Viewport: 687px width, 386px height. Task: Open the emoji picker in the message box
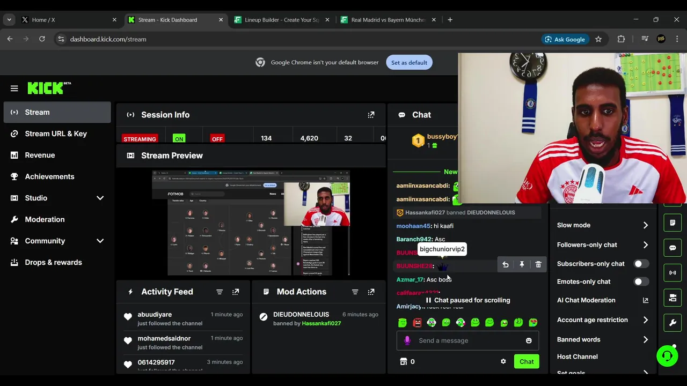click(529, 340)
